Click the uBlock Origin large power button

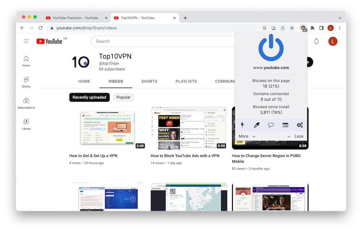pos(271,48)
